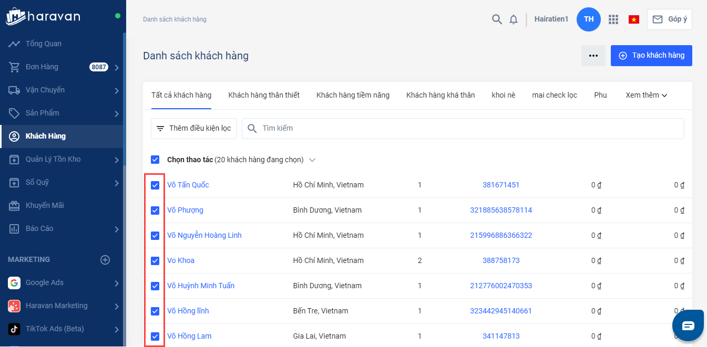
Task: Click the Tạo khách hàng button
Action: 651,56
